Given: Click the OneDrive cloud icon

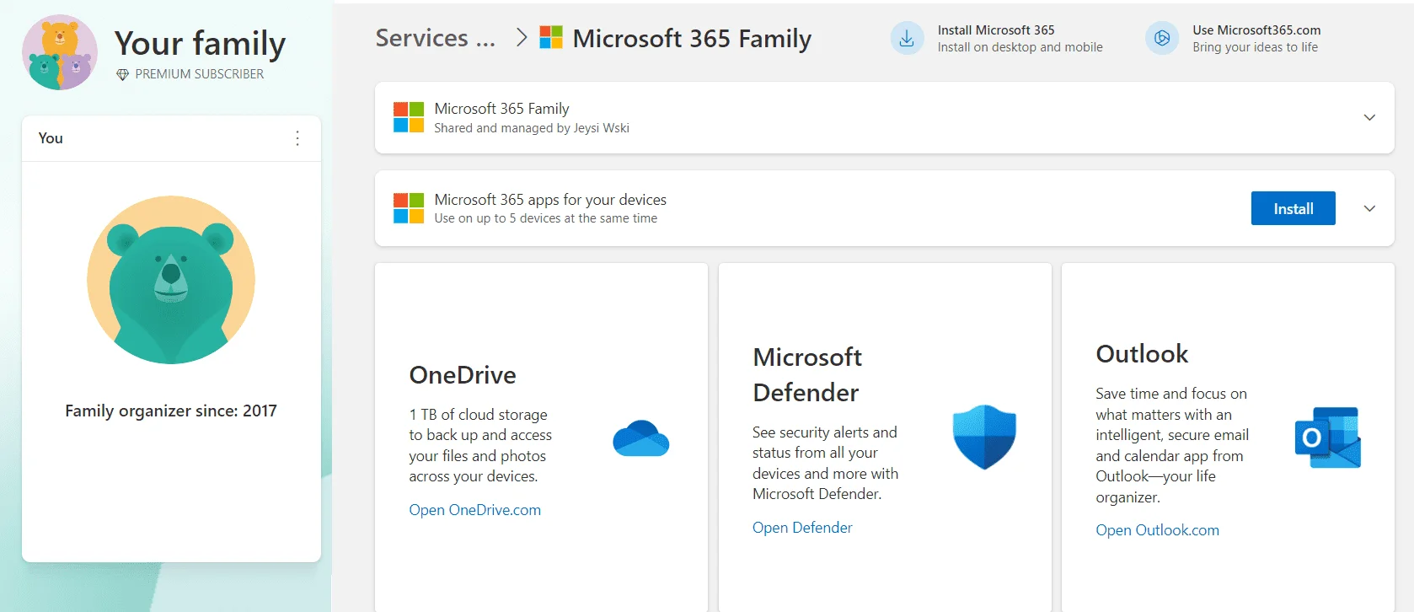Looking at the screenshot, I should [641, 438].
